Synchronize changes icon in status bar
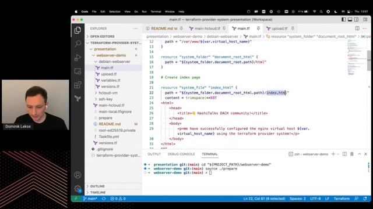Image resolution: width=373 pixels, height=209 pixels. click(x=104, y=199)
